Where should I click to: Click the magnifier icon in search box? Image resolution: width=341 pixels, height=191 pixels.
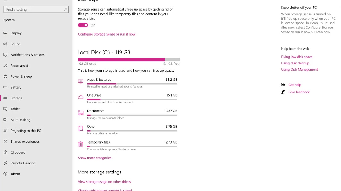pos(66,10)
